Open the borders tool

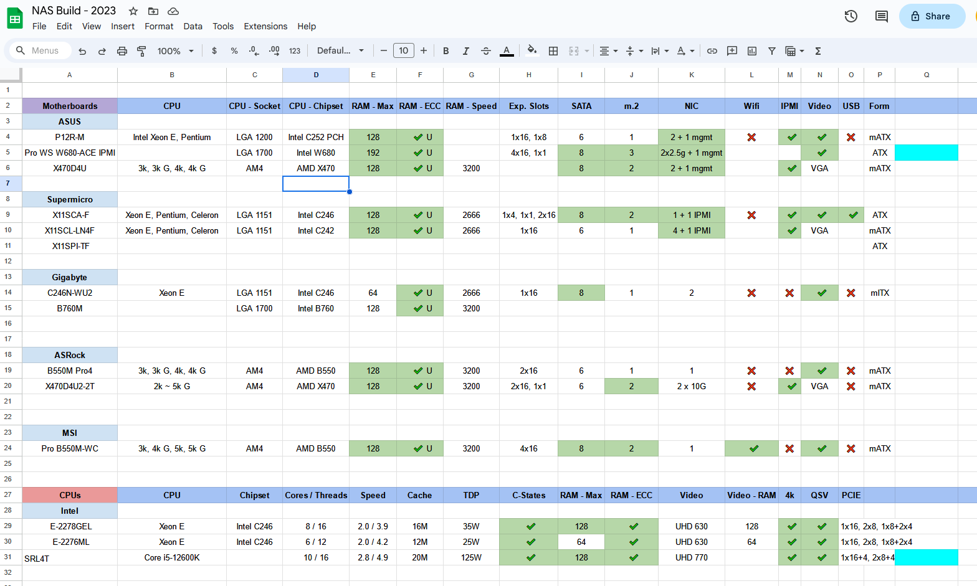tap(553, 51)
